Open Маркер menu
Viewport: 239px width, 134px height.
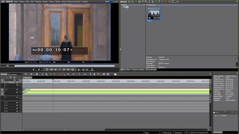[38, 1]
